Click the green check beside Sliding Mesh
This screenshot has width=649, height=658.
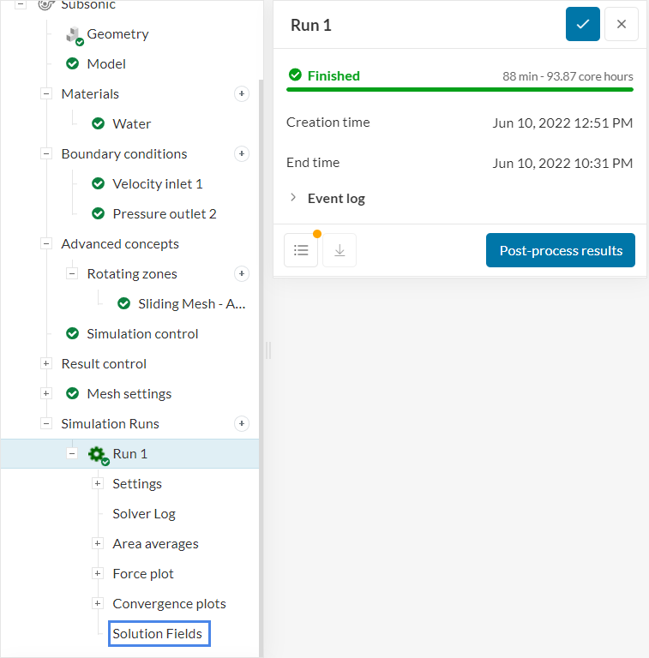tap(123, 303)
